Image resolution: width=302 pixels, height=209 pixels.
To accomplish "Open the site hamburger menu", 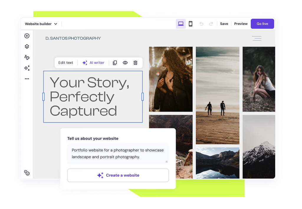I will 256,38.
